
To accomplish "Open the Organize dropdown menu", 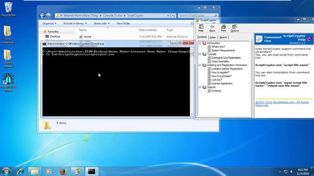I will (x=49, y=23).
